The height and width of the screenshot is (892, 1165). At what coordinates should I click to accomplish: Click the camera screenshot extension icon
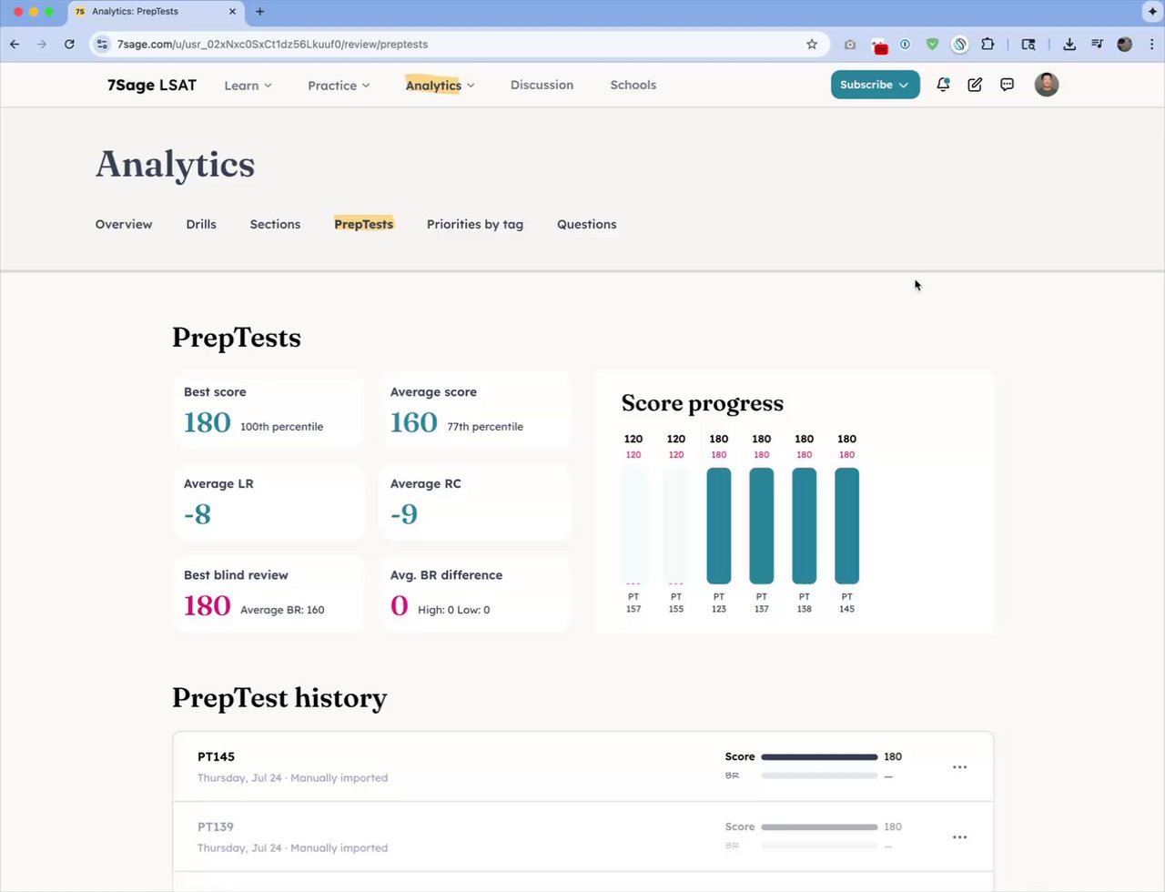pyautogui.click(x=850, y=44)
